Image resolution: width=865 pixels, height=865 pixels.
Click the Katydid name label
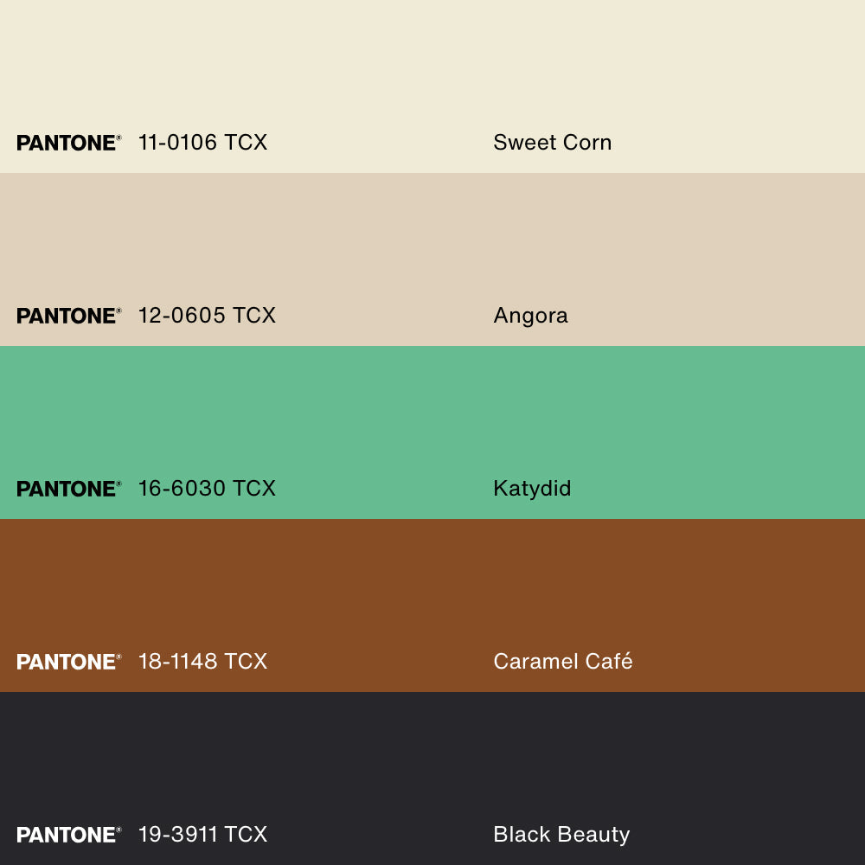tap(532, 490)
